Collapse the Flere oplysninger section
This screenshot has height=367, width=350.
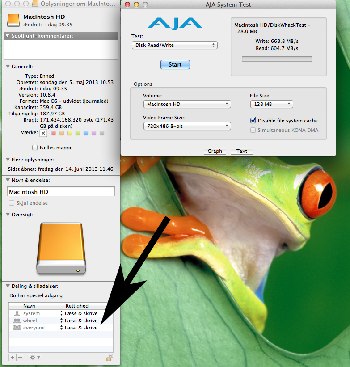[x=8, y=160]
